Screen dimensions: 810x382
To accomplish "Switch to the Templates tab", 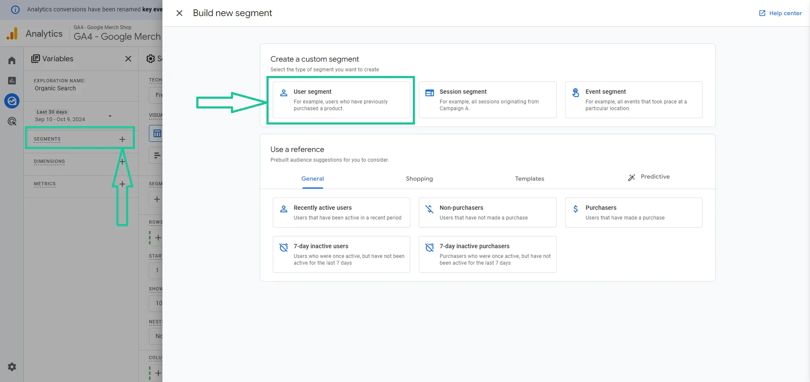I will [530, 179].
